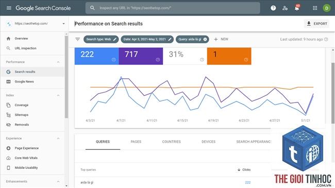Open the Overview link in sidebar
Image resolution: width=335 pixels, height=188 pixels.
click(32, 39)
